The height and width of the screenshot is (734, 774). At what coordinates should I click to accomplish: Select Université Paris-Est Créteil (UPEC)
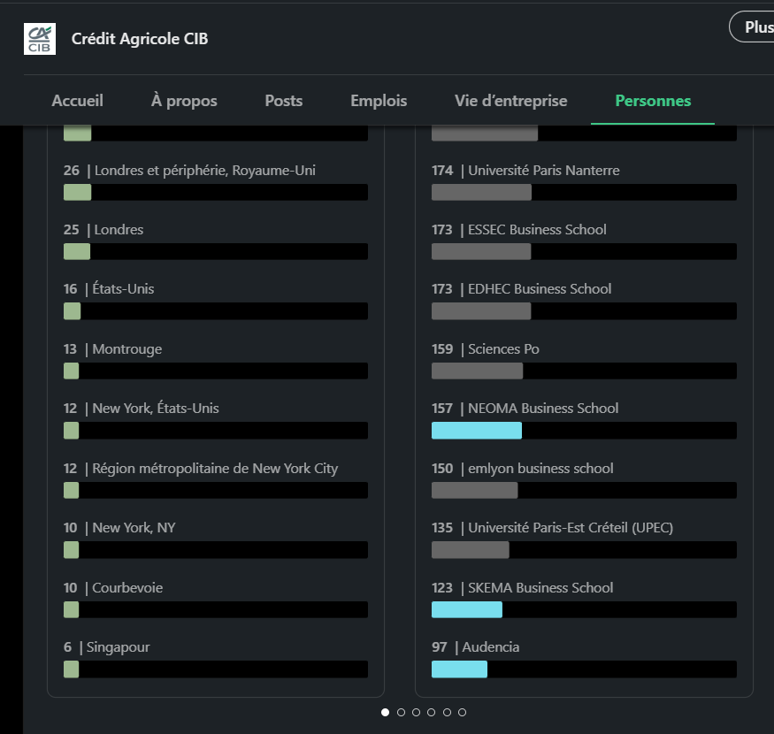(x=584, y=539)
